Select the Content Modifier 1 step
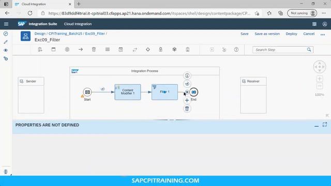 tap(128, 92)
